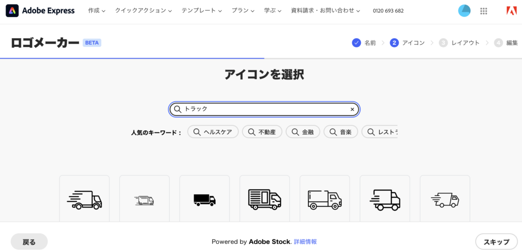Open the プラン menu
Screen dimensions: 522x252
(243, 11)
